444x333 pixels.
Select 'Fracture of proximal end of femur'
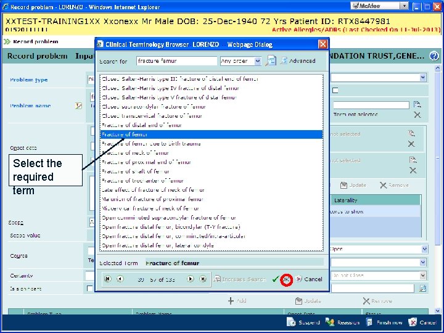coord(212,162)
